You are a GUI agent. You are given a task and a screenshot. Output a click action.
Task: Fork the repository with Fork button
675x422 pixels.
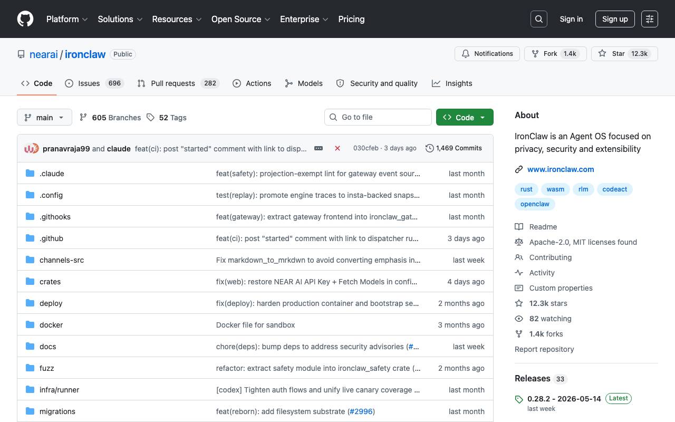(555, 54)
